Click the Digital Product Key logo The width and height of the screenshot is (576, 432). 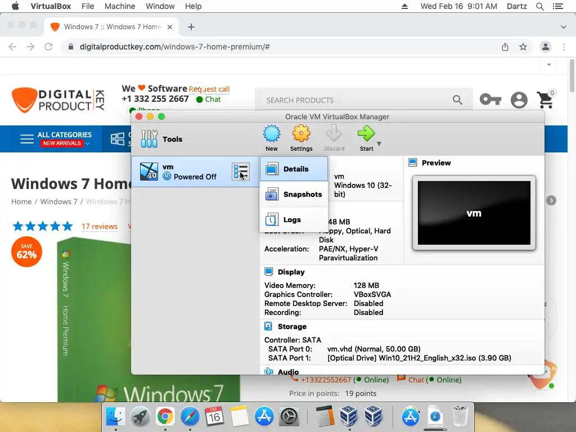(x=58, y=100)
